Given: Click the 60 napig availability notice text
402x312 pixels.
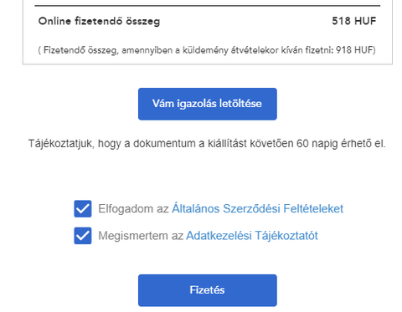Looking at the screenshot, I should [x=207, y=144].
